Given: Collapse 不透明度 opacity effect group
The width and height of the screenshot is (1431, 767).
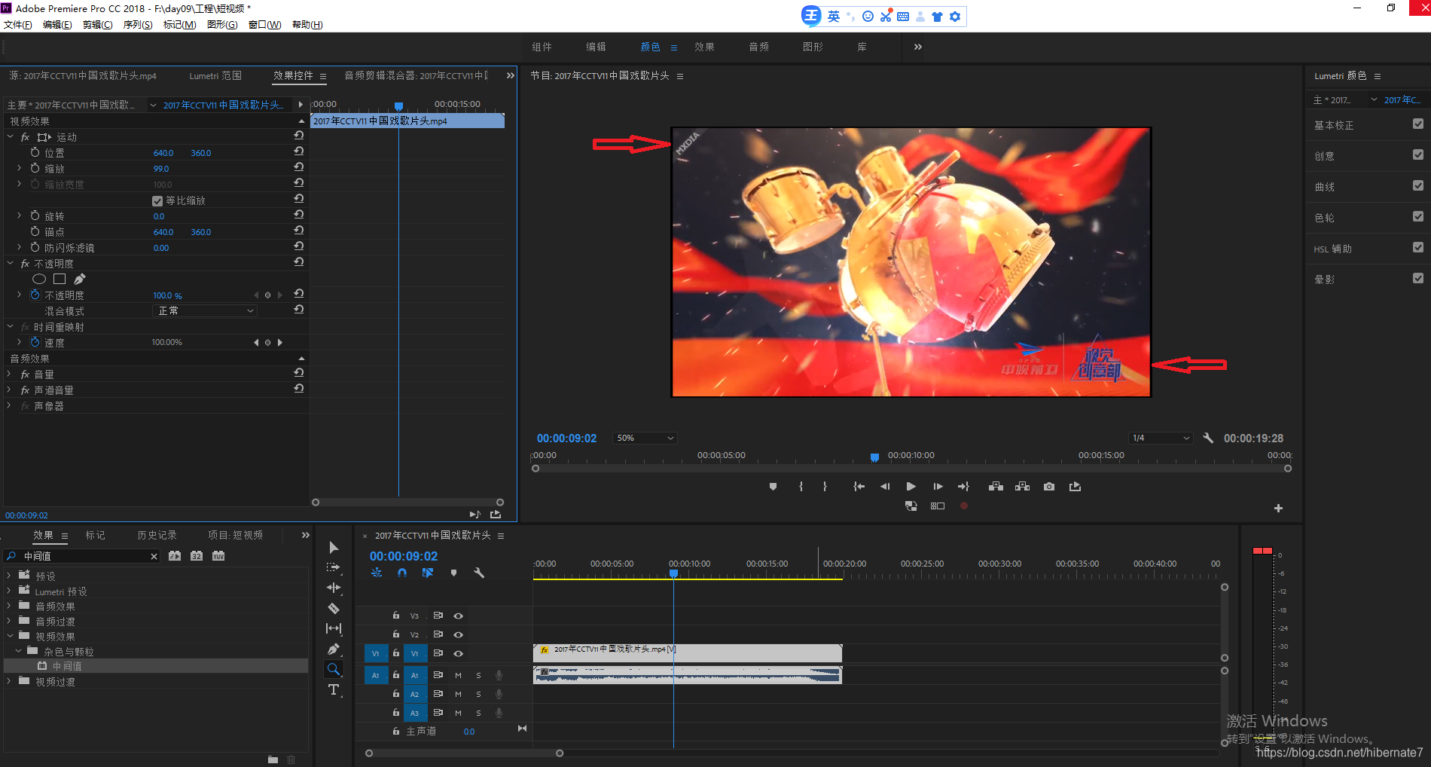Looking at the screenshot, I should point(11,263).
